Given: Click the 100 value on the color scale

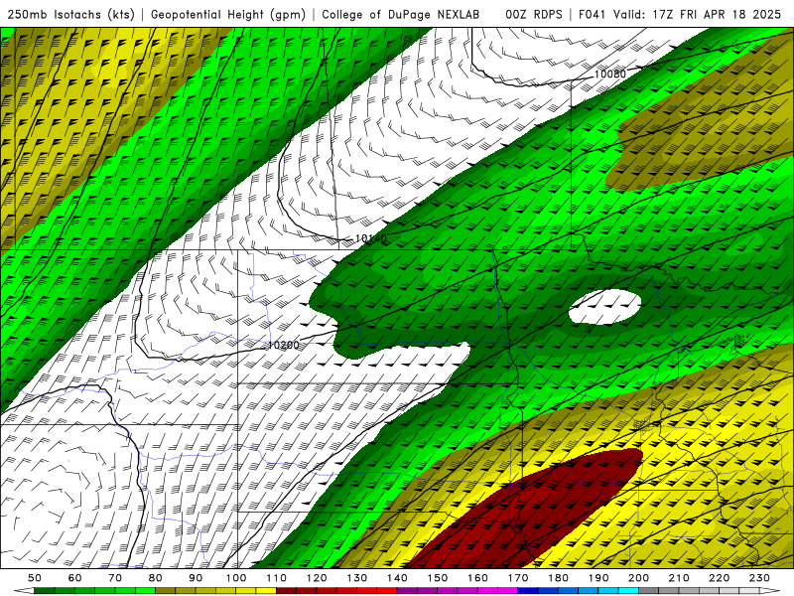Looking at the screenshot, I should tap(236, 578).
